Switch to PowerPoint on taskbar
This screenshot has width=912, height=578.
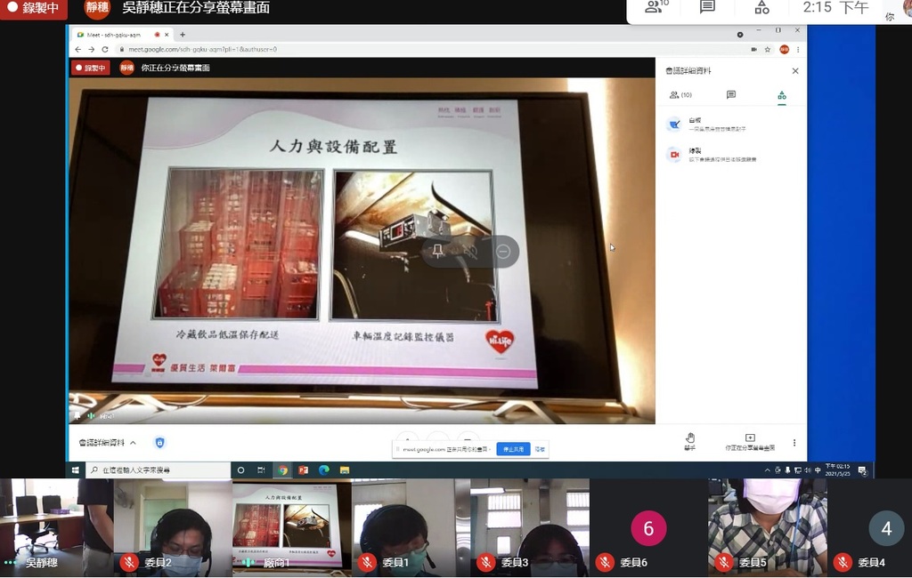pyautogui.click(x=303, y=470)
